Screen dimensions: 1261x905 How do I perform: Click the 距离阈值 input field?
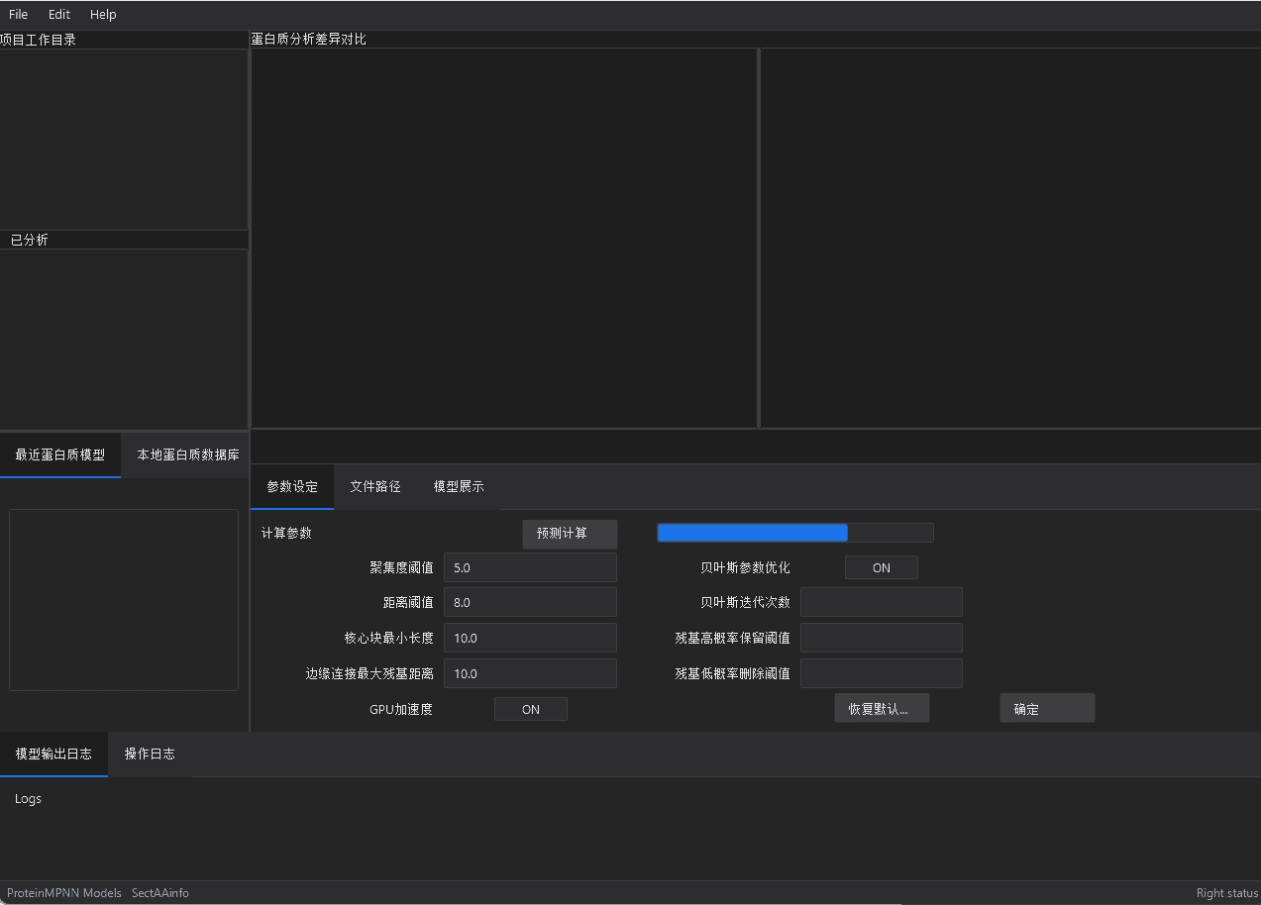(x=530, y=602)
